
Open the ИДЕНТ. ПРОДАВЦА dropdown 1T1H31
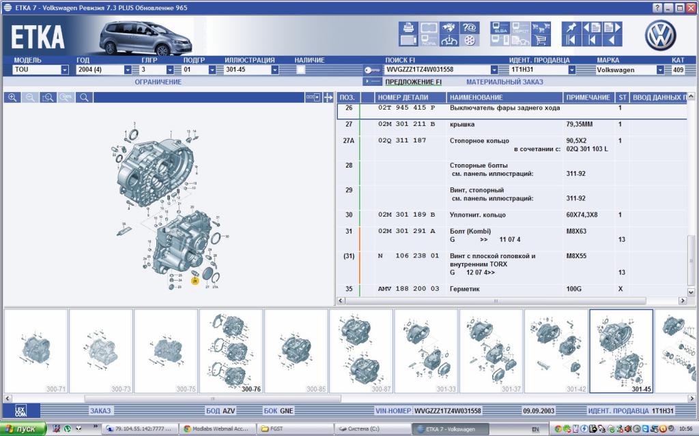(571, 70)
